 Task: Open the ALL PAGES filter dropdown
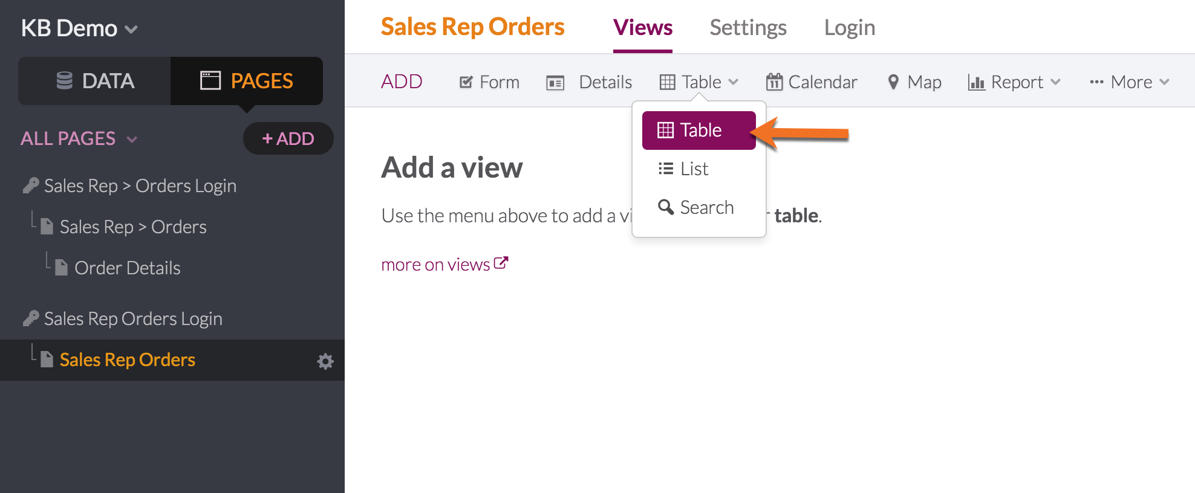click(x=132, y=140)
